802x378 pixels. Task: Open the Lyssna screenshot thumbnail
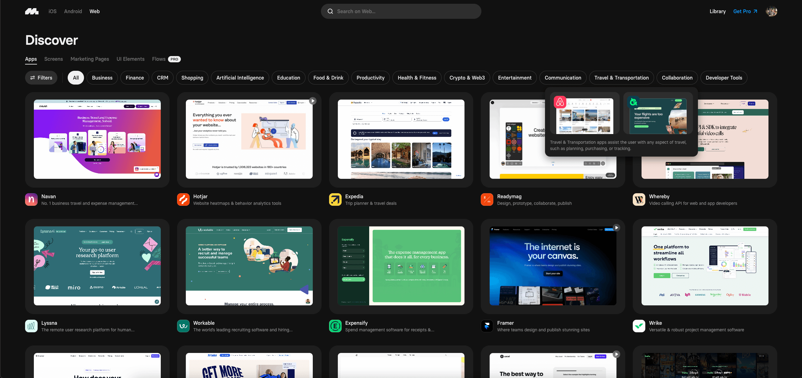[97, 266]
